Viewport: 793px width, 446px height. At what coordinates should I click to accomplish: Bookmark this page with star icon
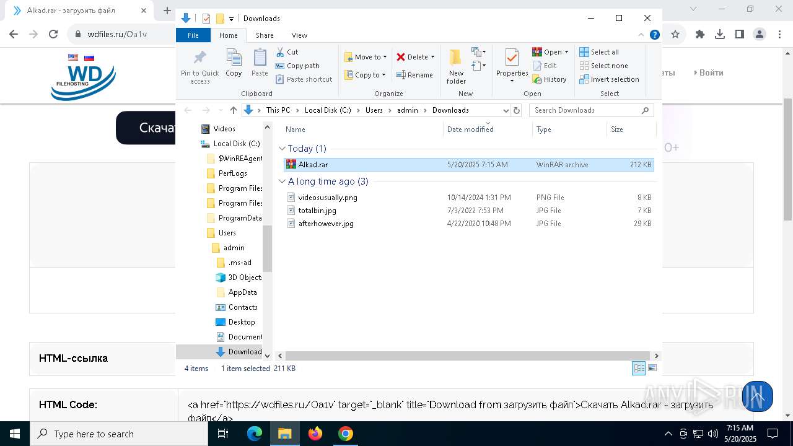[x=675, y=35]
